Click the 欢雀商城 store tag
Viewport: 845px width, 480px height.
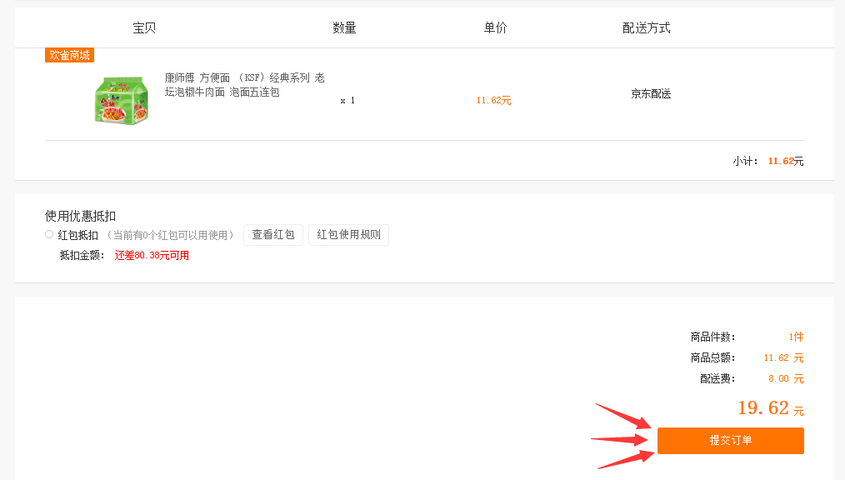click(69, 55)
